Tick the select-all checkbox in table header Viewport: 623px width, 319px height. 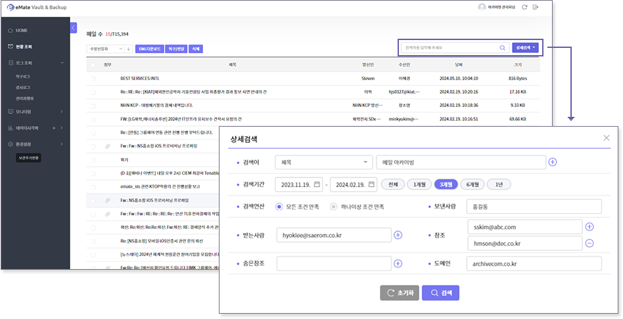[x=93, y=65]
